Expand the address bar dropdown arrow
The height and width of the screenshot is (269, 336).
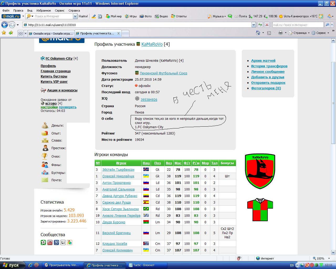pos(254,25)
